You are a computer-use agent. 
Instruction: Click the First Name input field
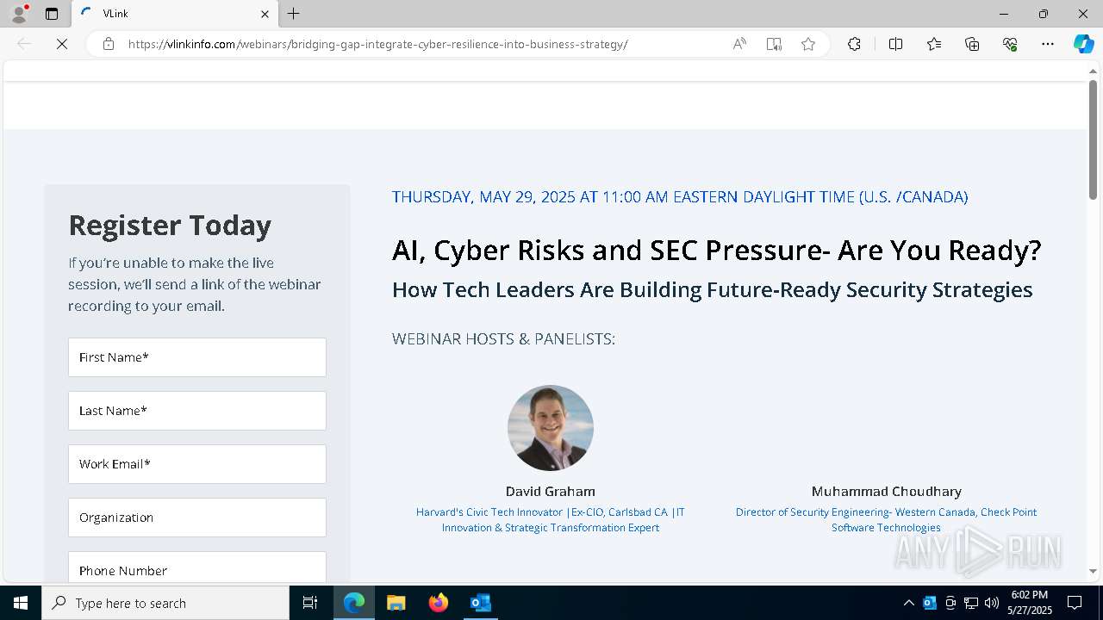click(x=197, y=357)
